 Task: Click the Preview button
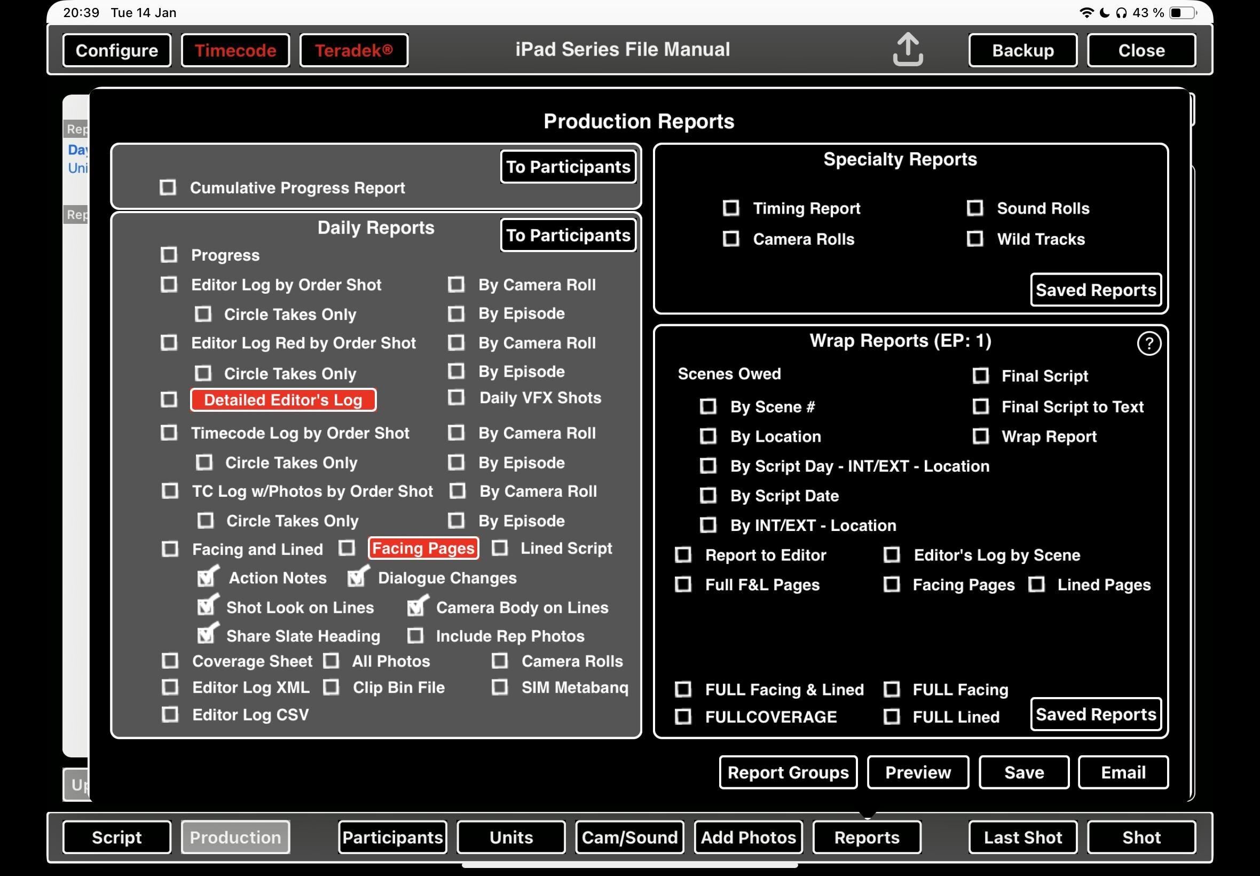(918, 772)
